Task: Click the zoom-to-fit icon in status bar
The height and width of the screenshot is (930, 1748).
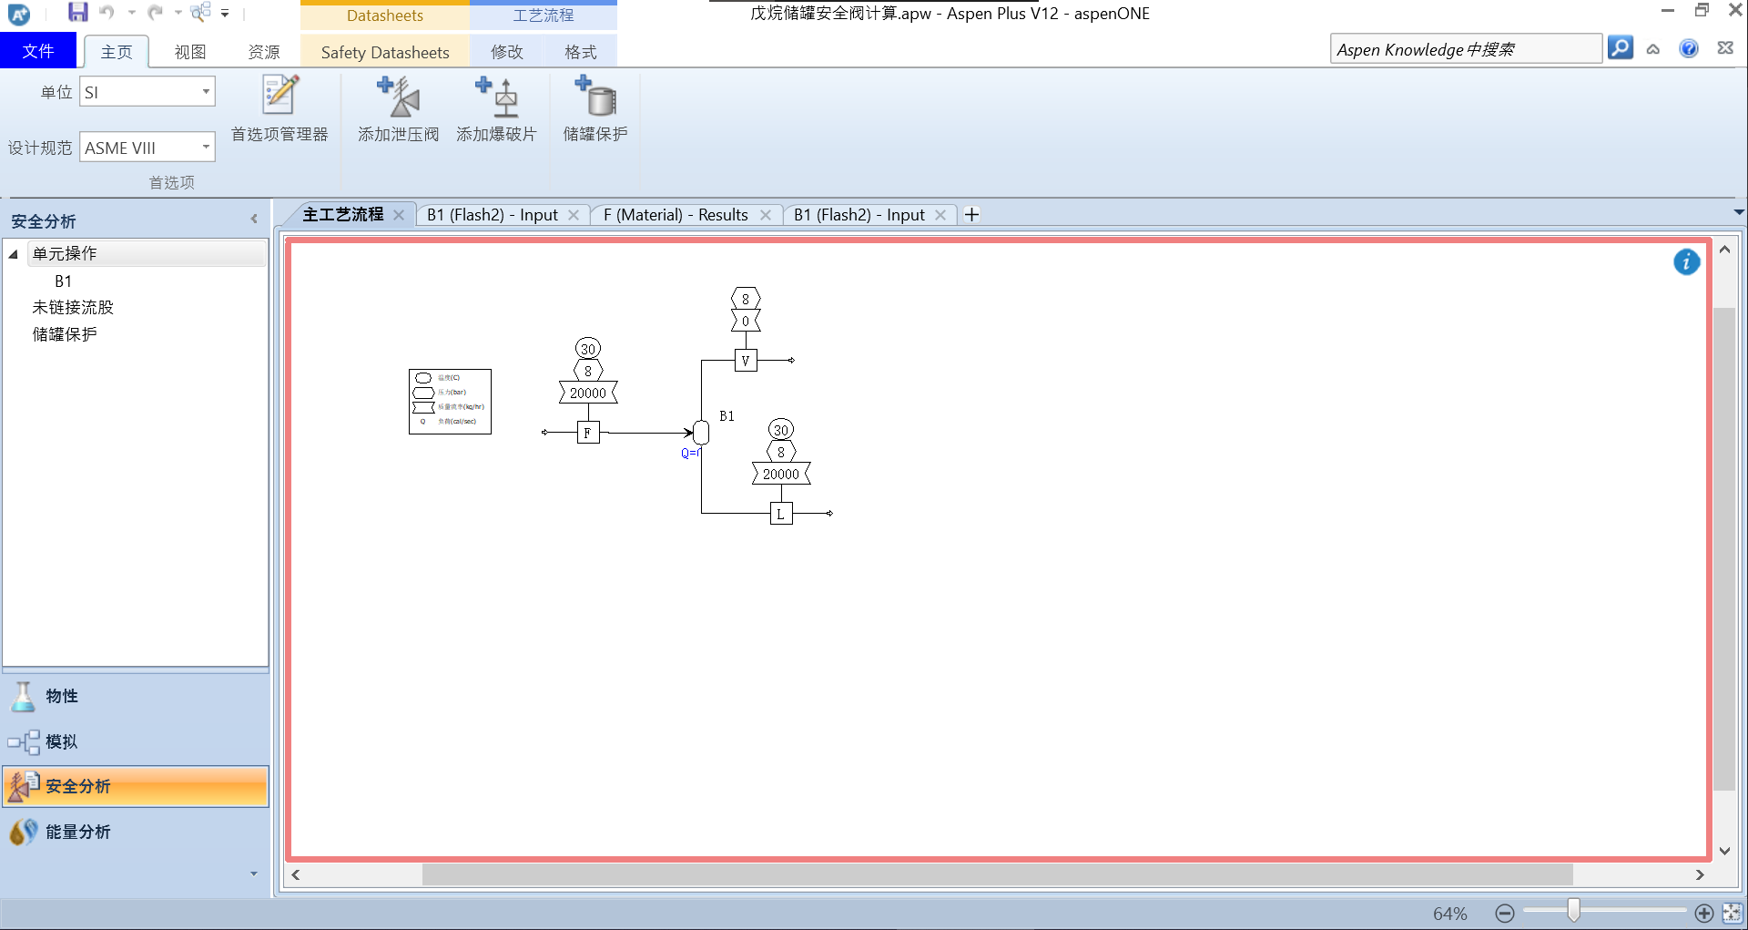Action: 1732,913
